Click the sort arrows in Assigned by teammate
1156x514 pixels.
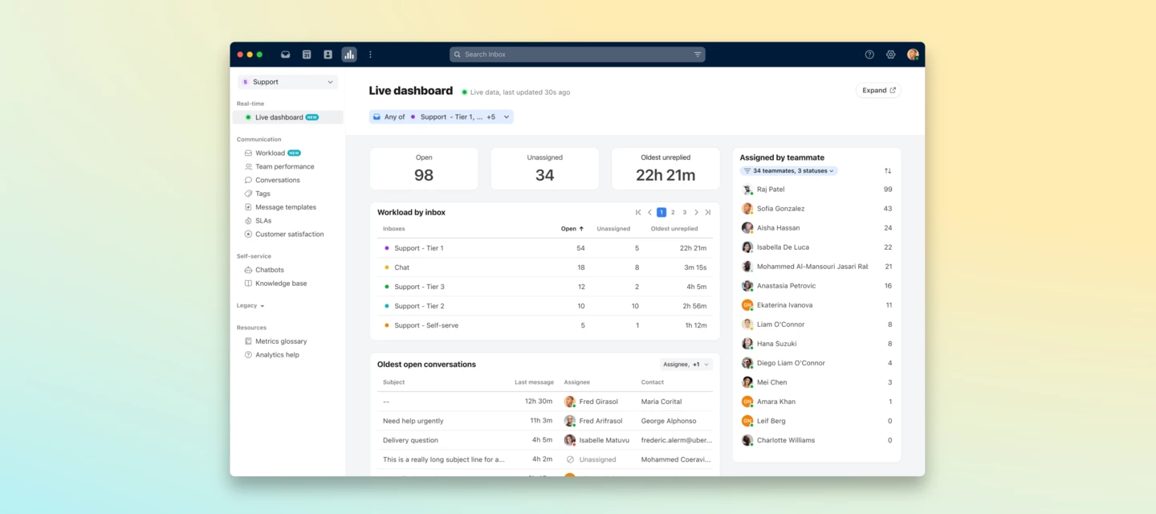pos(888,171)
